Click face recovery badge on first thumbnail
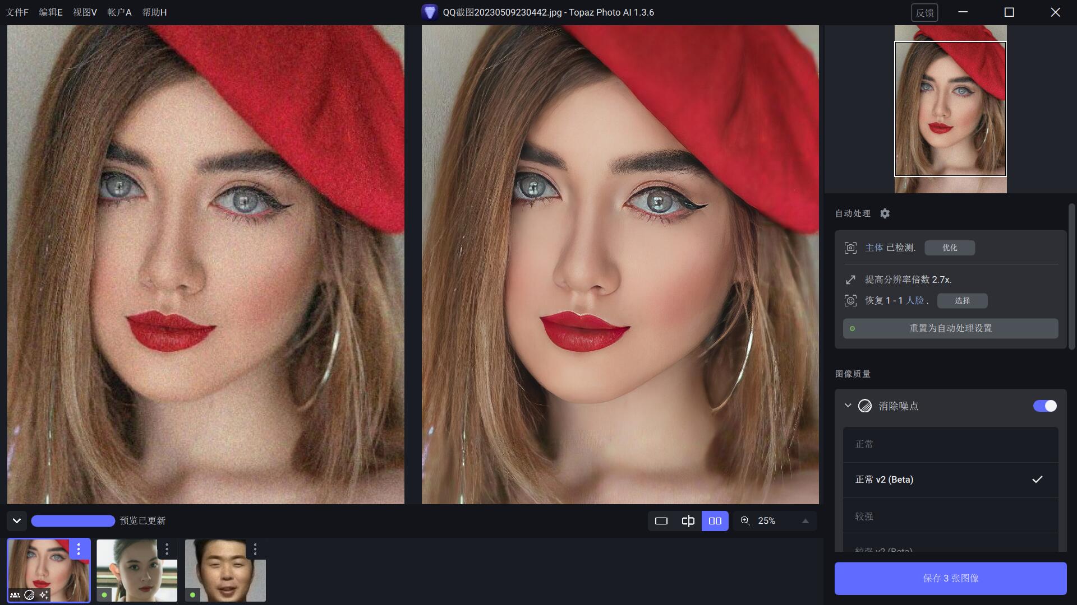Screen dimensions: 1077x605 15,595
